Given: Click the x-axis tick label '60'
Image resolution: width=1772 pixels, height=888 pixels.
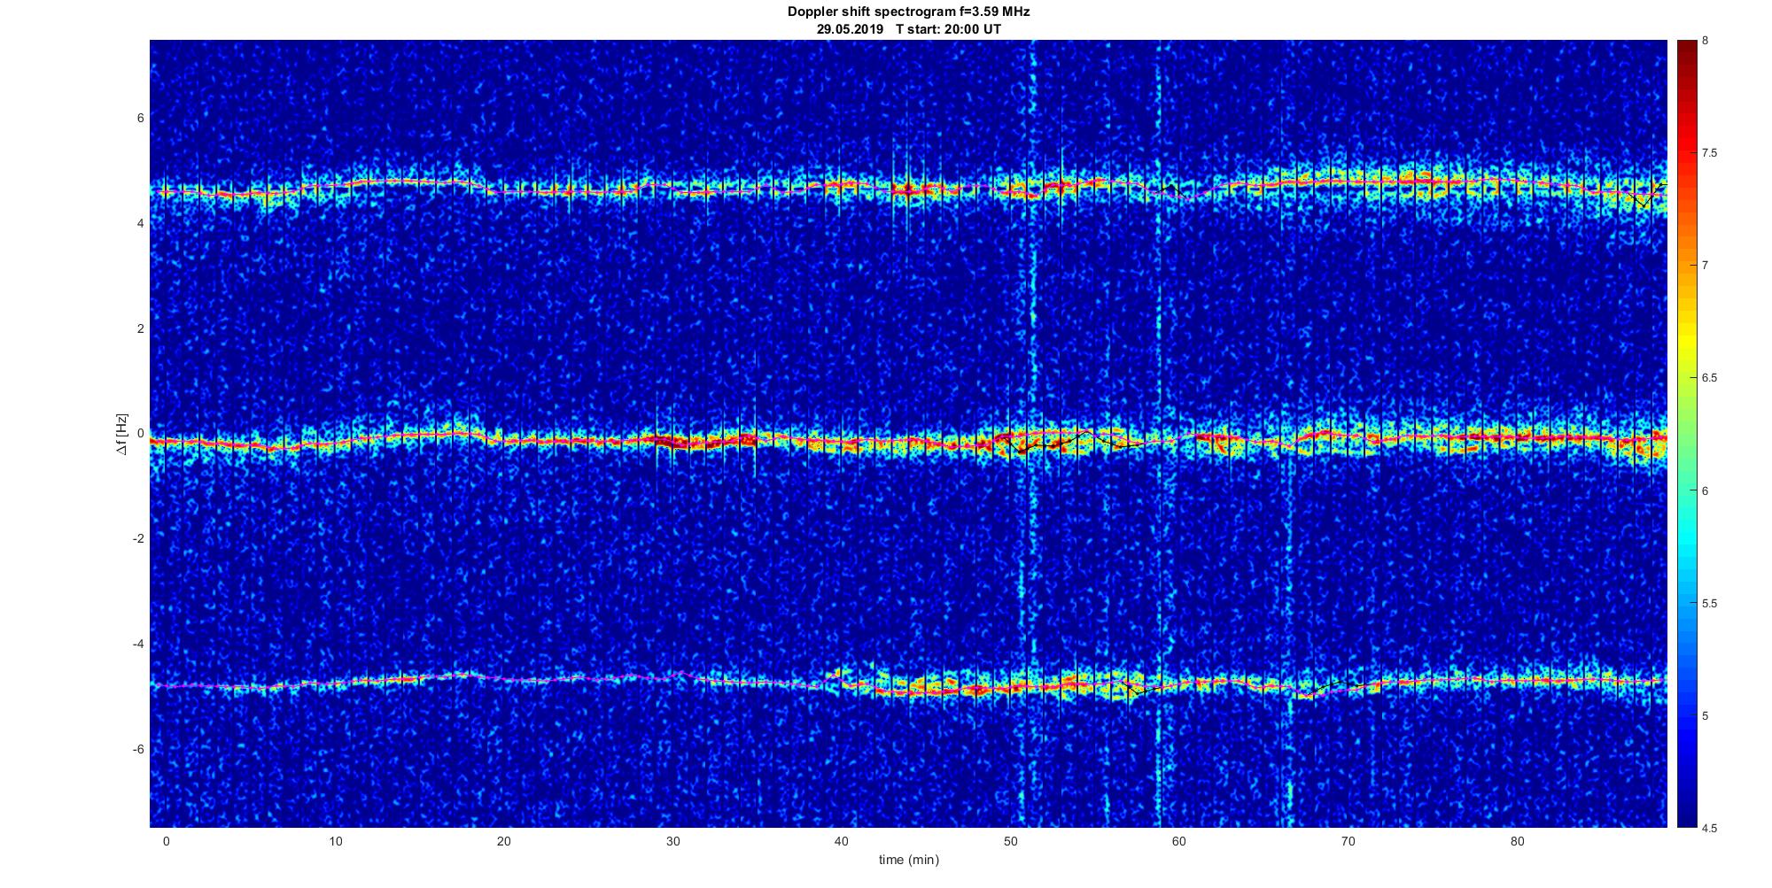Looking at the screenshot, I should pos(1179,841).
